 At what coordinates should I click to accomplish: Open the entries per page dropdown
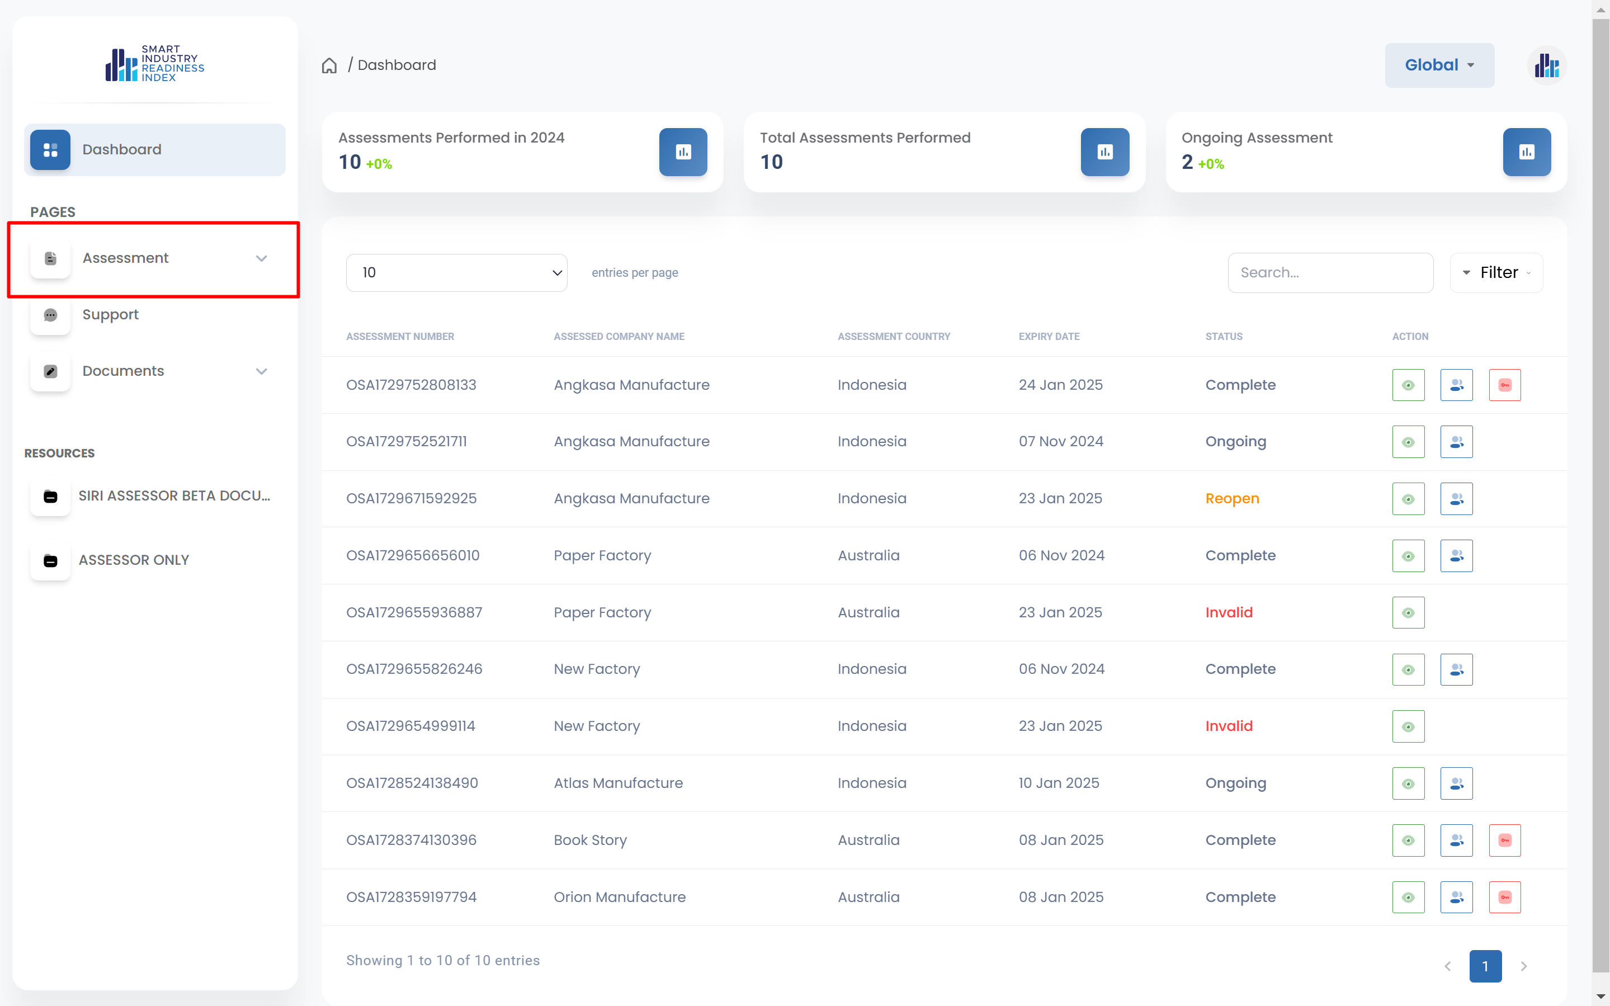[456, 273]
